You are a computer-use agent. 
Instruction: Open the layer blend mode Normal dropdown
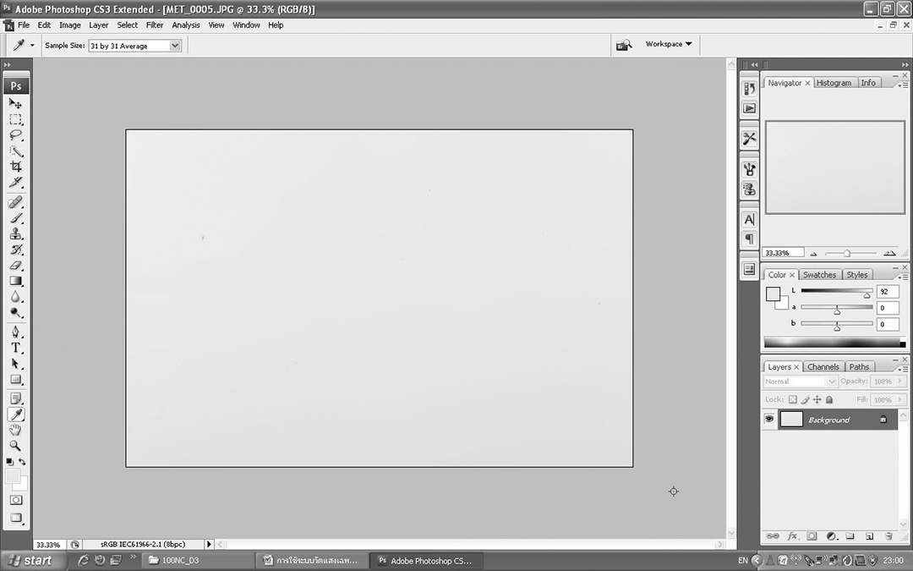click(799, 382)
